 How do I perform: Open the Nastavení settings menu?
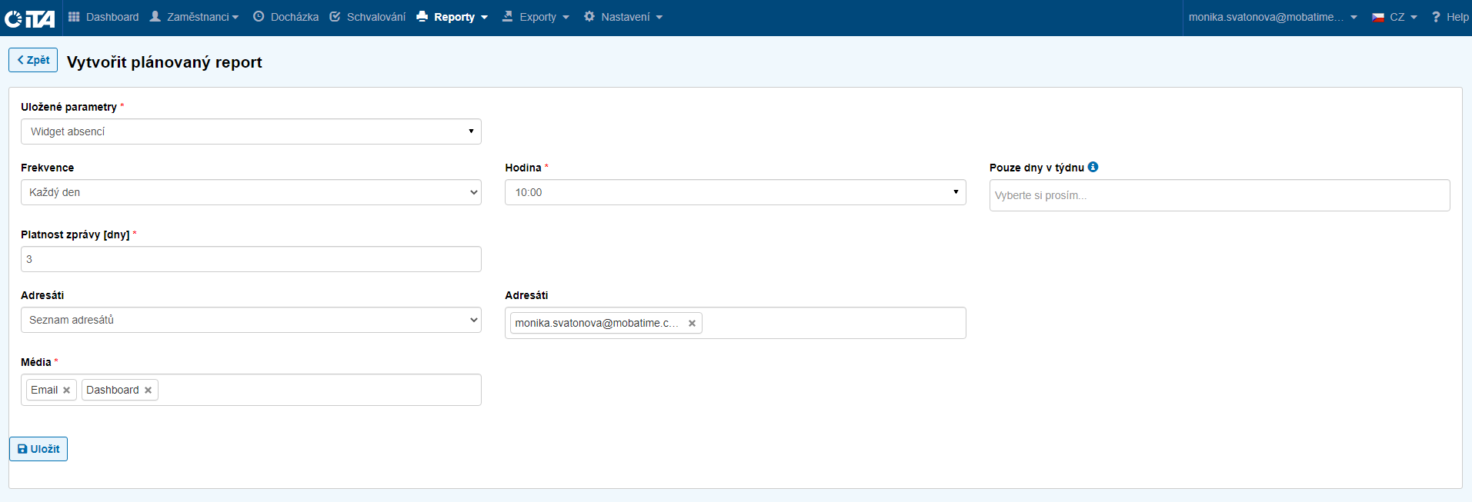click(x=623, y=17)
